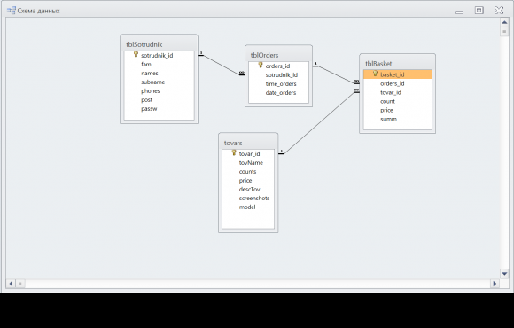Click the Схема данных window icon

tap(12, 11)
